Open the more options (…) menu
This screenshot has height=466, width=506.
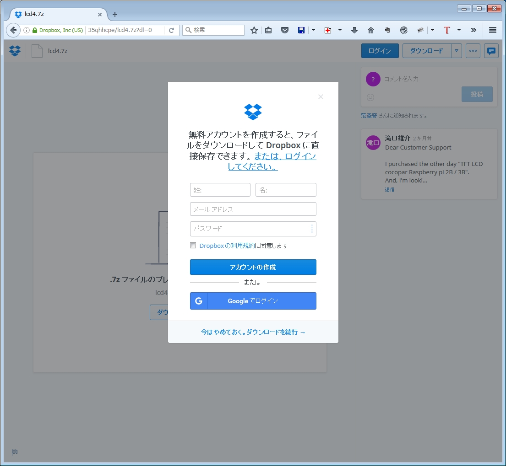[473, 51]
